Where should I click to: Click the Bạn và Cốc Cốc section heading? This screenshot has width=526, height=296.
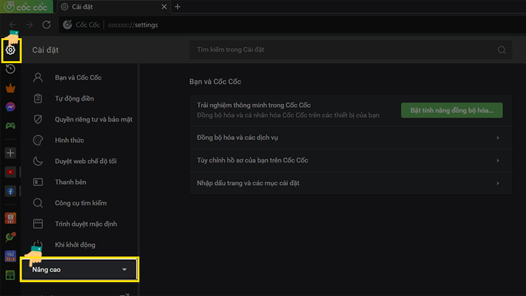pyautogui.click(x=215, y=82)
